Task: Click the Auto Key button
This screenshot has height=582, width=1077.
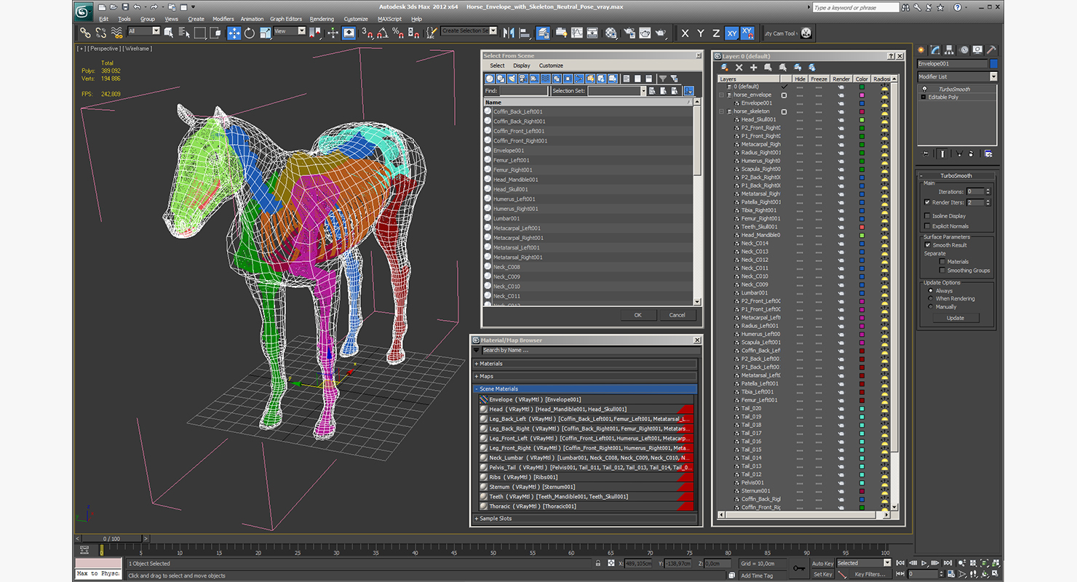Action: coord(822,563)
